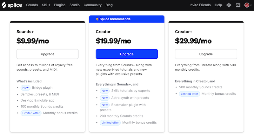Click the user avatar icon
Image resolution: width=254 pixels, height=136 pixels.
tap(247, 5)
